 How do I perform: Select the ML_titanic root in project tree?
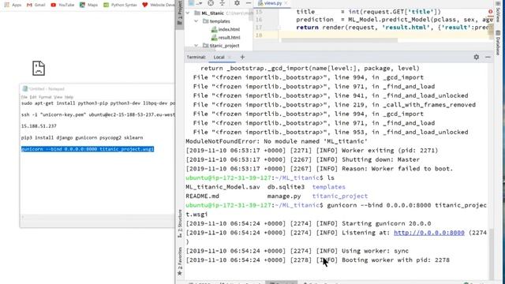click(212, 13)
